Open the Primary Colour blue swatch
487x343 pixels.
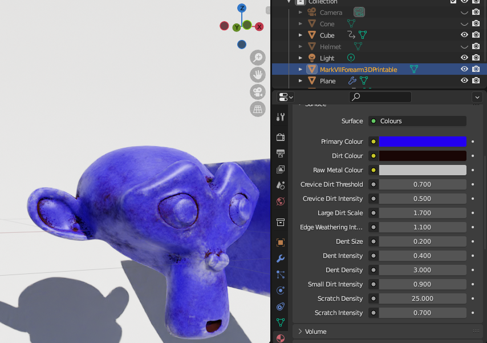pos(423,142)
